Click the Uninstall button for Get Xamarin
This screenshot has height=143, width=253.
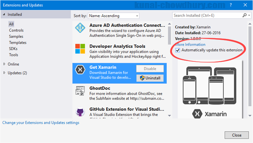(x=150, y=78)
